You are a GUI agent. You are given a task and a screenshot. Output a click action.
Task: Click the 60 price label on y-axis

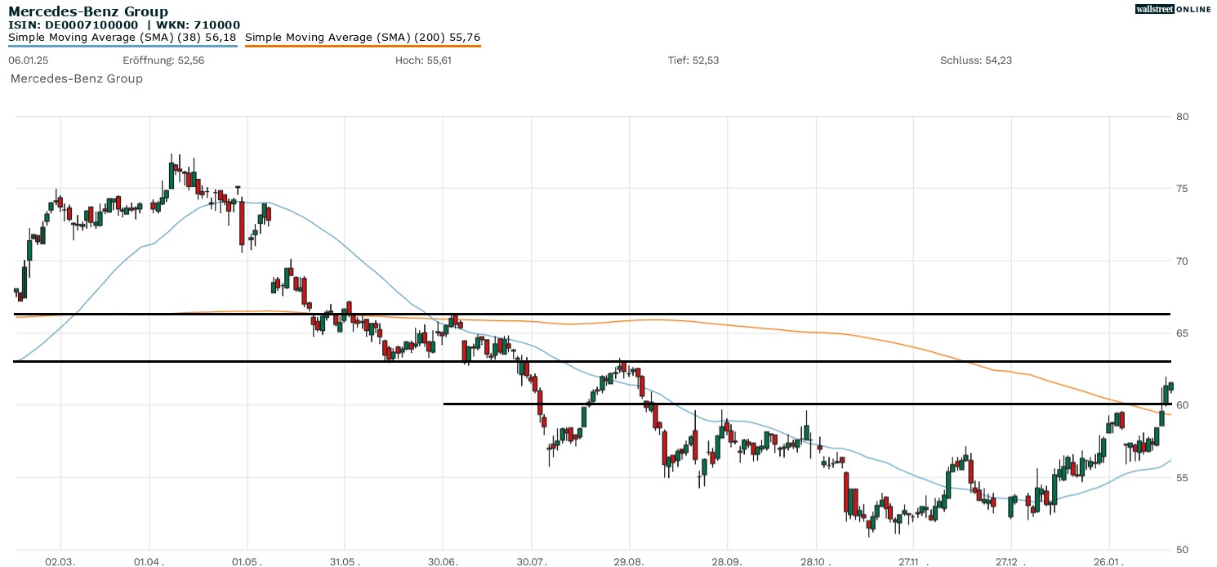click(x=1182, y=405)
